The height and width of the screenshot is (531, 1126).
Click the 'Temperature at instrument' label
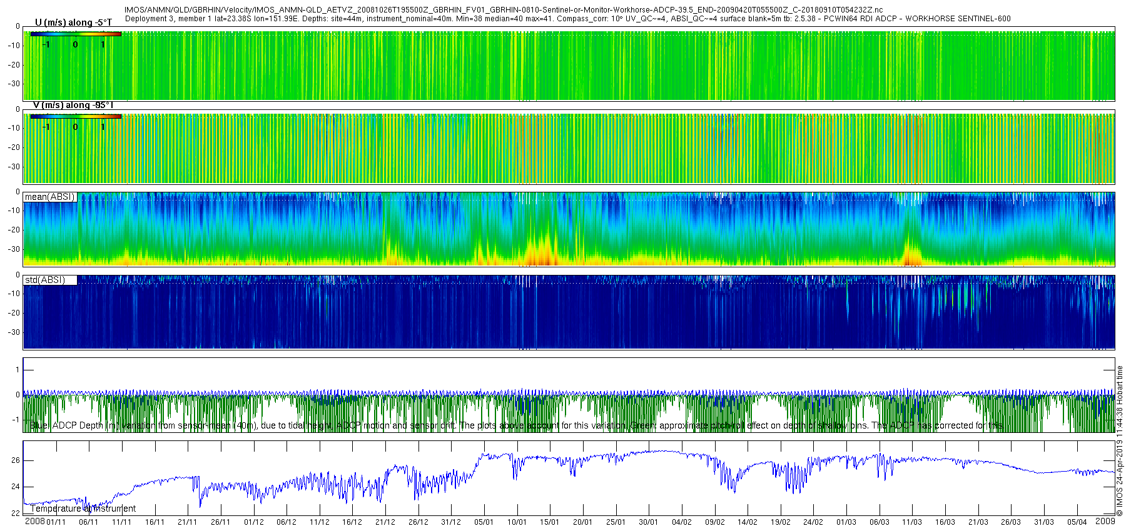tap(83, 509)
